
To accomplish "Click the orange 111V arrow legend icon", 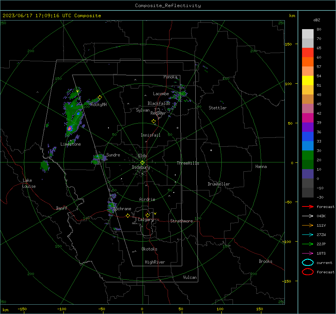I will pos(308,225).
